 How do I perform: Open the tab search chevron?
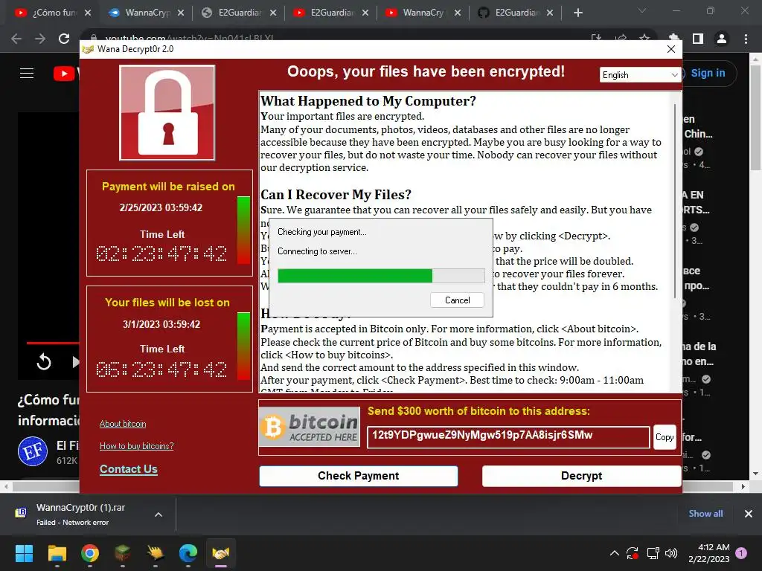pyautogui.click(x=642, y=10)
